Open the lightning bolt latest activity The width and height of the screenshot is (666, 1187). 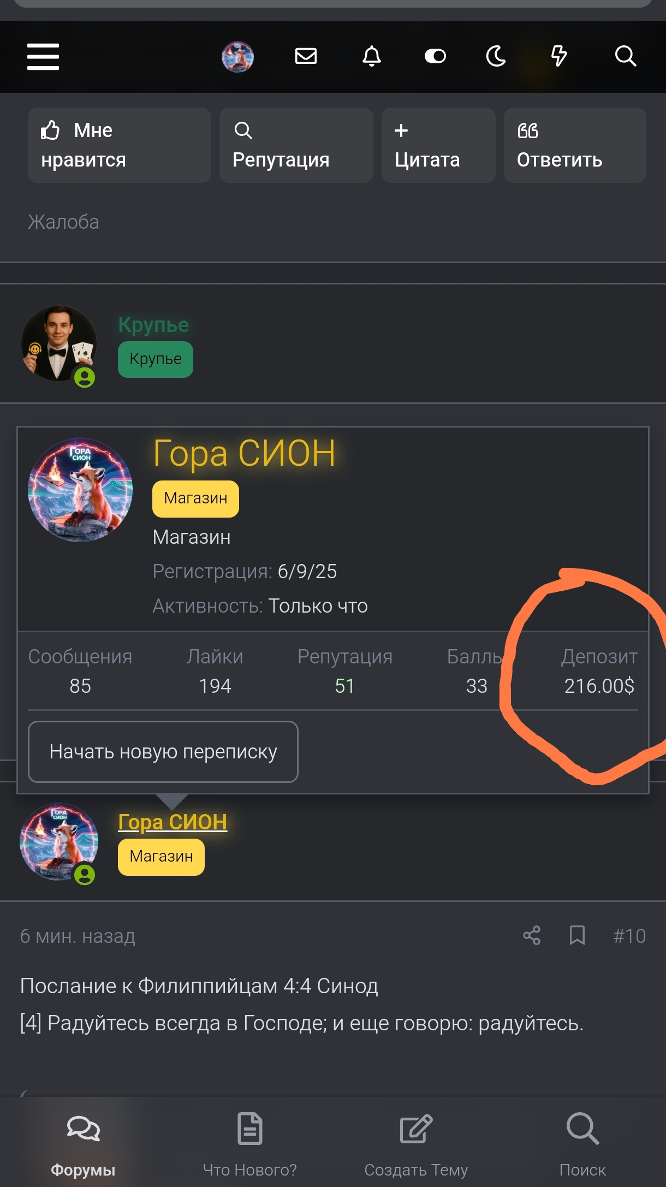(558, 56)
